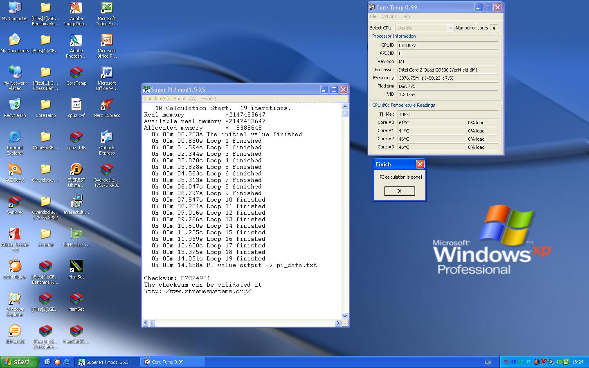Click the taskbar clock 18:24

(x=578, y=362)
